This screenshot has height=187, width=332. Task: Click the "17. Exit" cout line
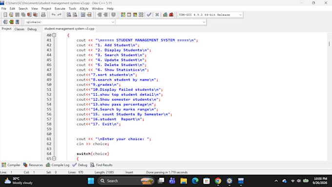[99, 124]
